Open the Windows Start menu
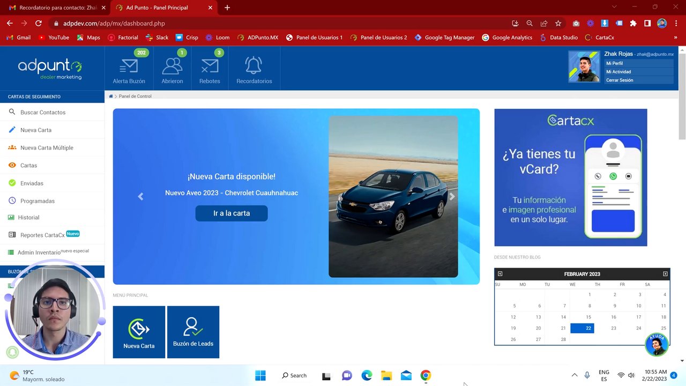686x386 pixels. pos(260,375)
